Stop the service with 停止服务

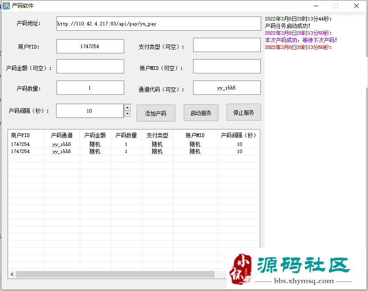coord(243,113)
